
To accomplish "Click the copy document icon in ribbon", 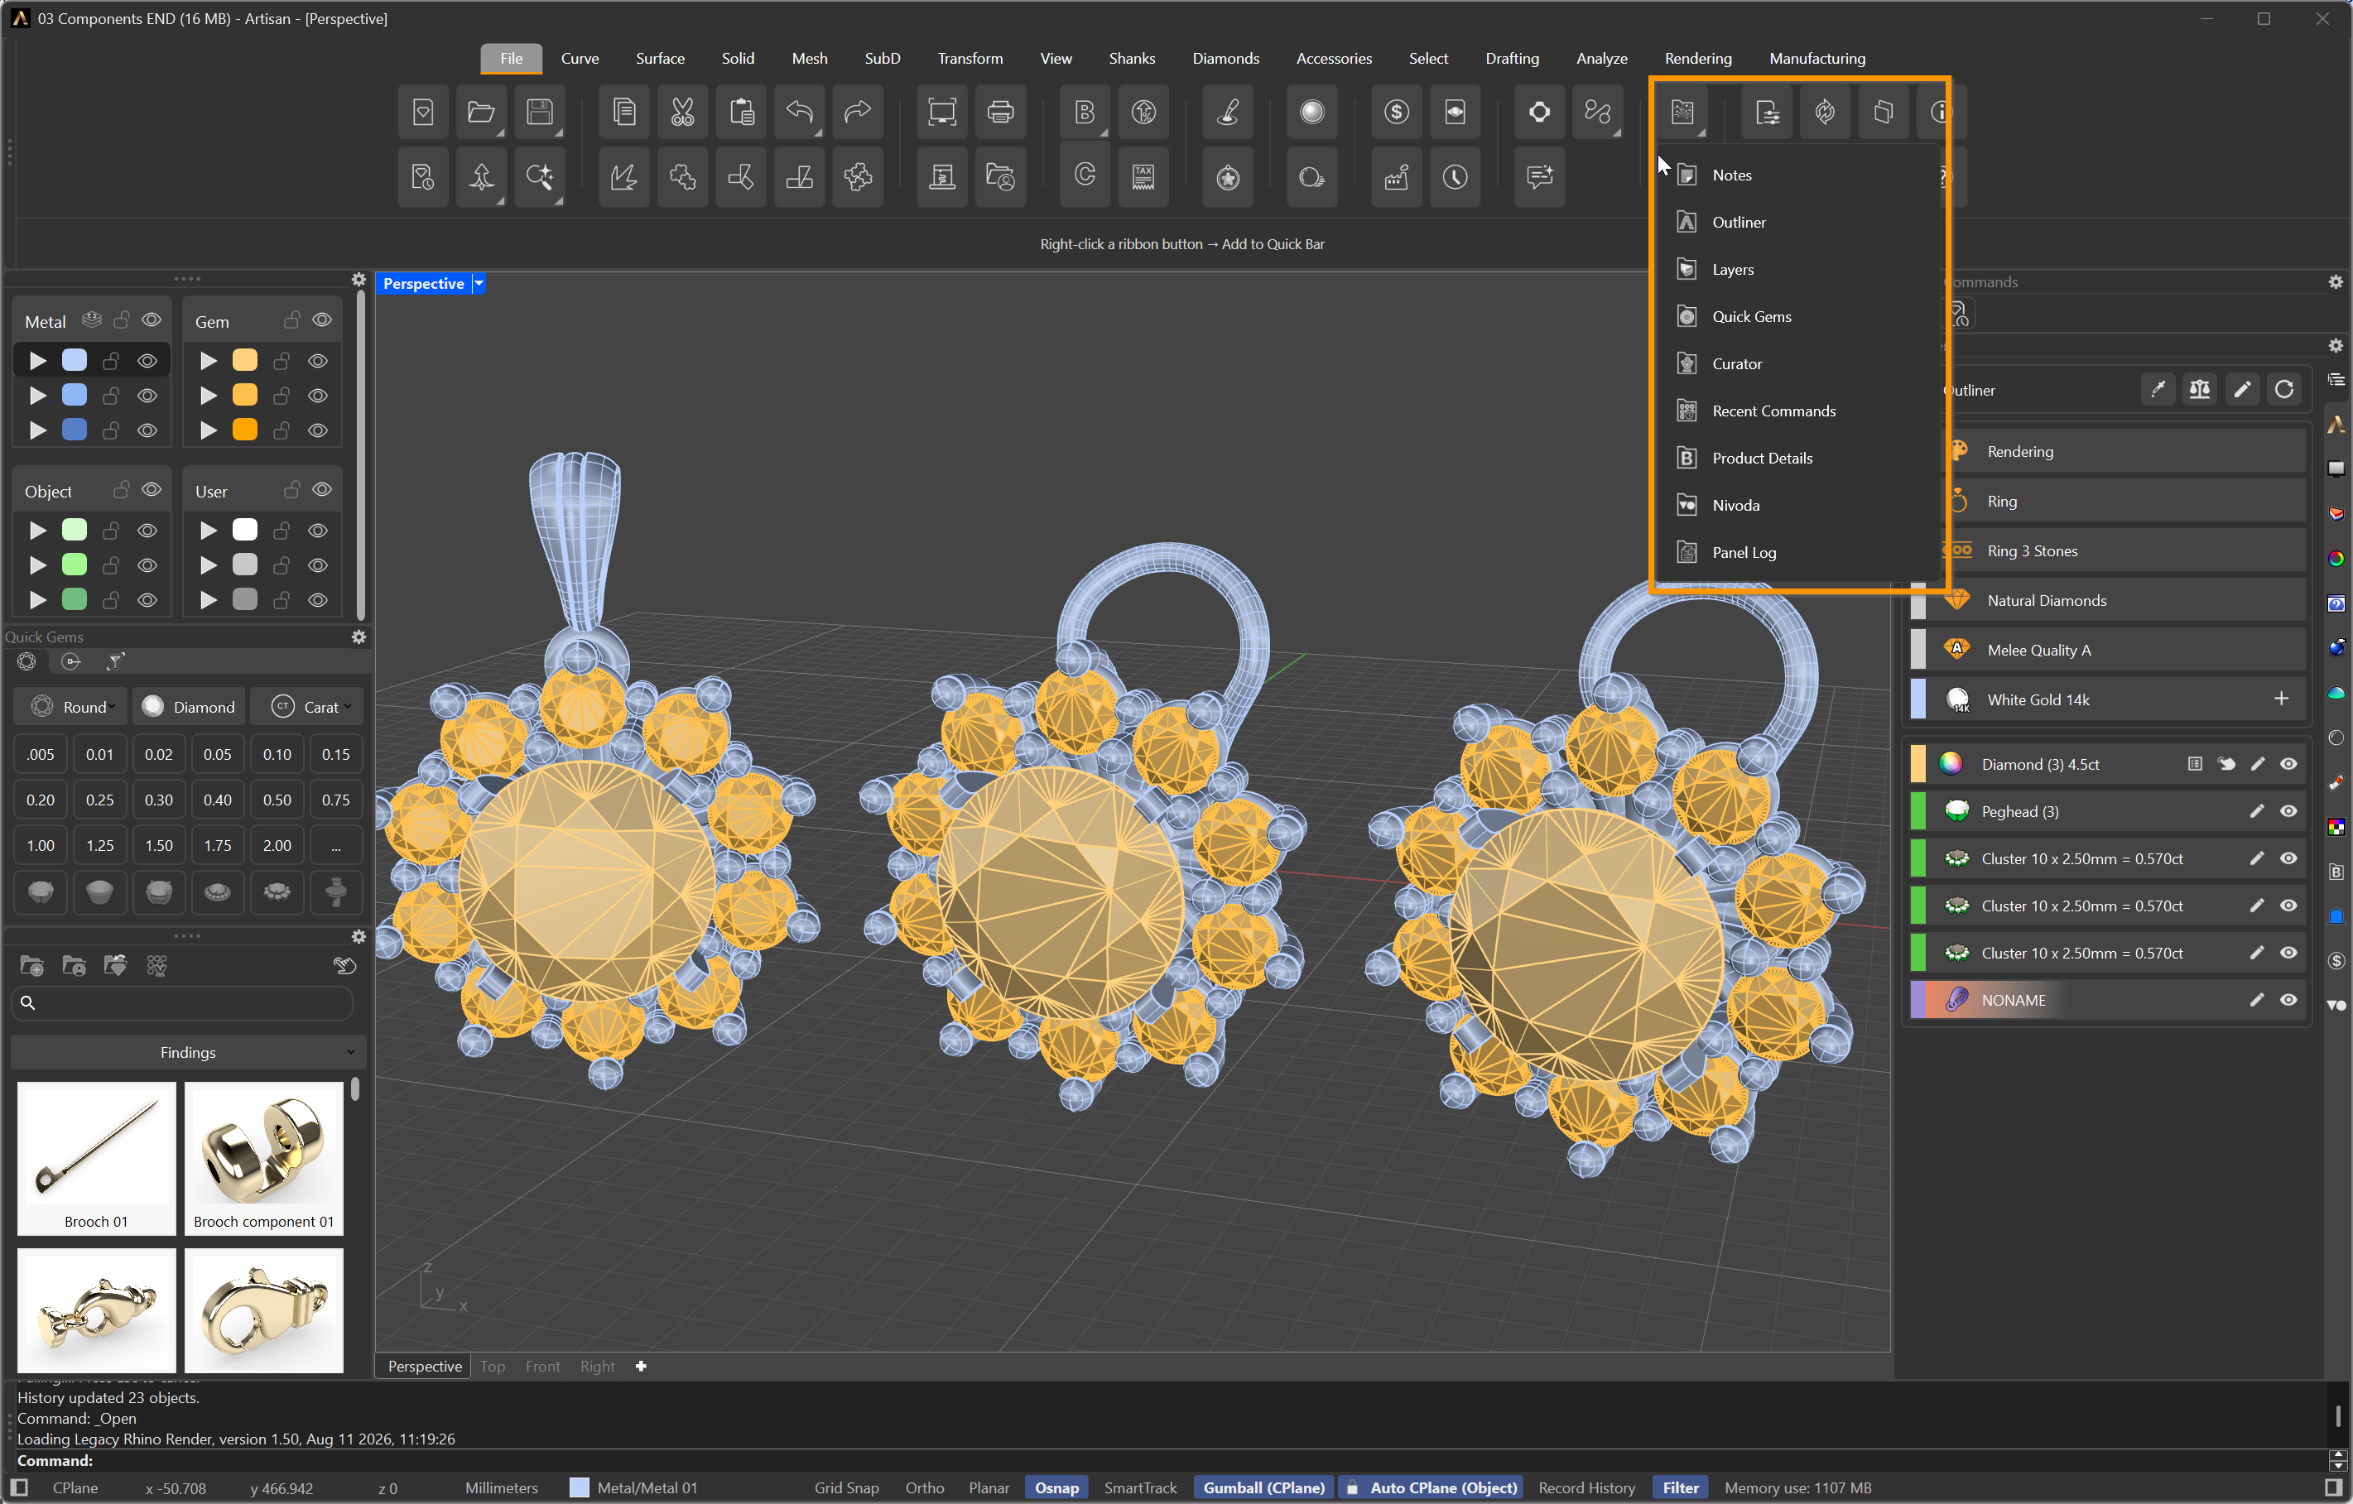I will tap(623, 113).
